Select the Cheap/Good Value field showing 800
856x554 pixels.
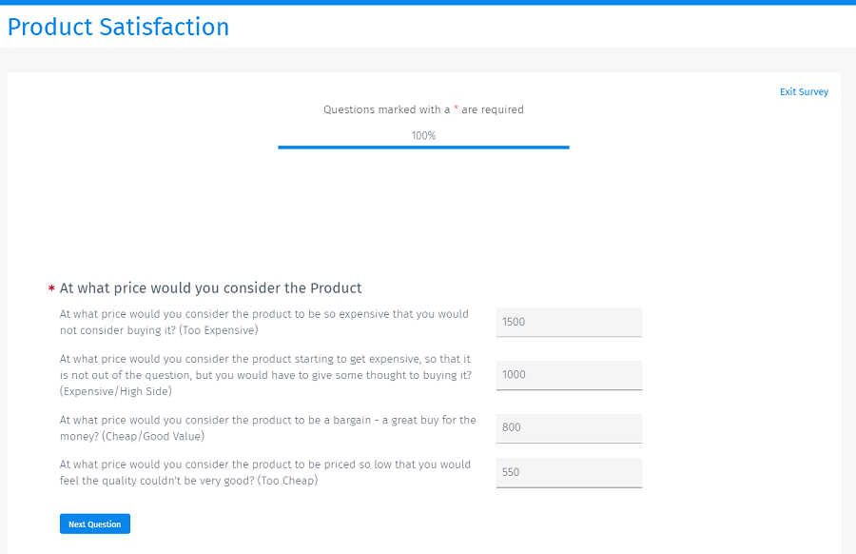569,428
